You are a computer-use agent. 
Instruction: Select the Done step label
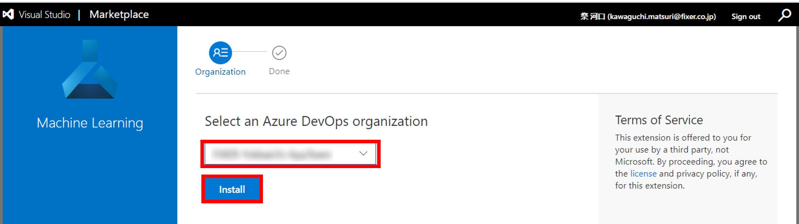(x=279, y=71)
